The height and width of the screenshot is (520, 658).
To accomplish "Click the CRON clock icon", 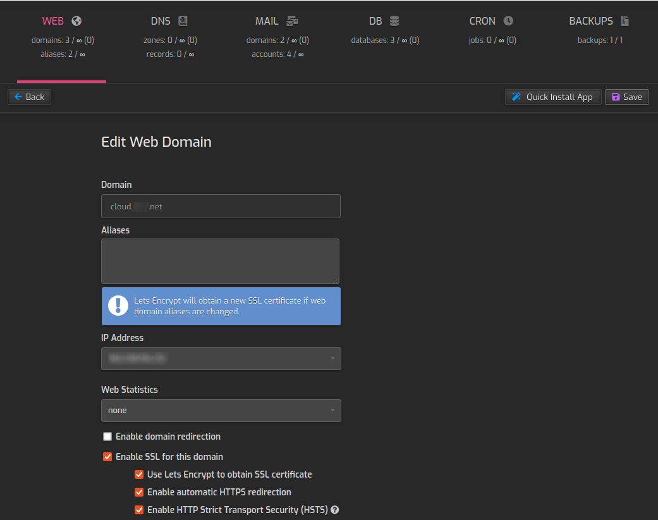I will 508,21.
